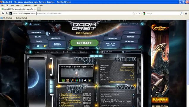Open the Uridium page

(112, 38)
